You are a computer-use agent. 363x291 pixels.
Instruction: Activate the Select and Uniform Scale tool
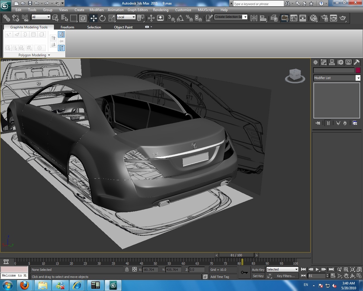pyautogui.click(x=112, y=18)
